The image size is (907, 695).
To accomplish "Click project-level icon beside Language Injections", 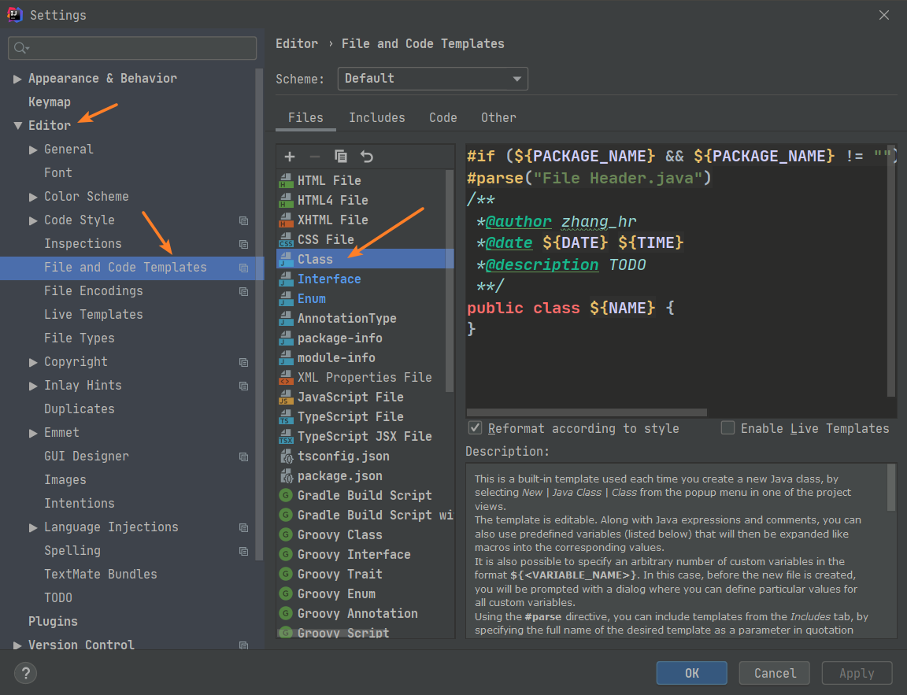I will pyautogui.click(x=243, y=528).
